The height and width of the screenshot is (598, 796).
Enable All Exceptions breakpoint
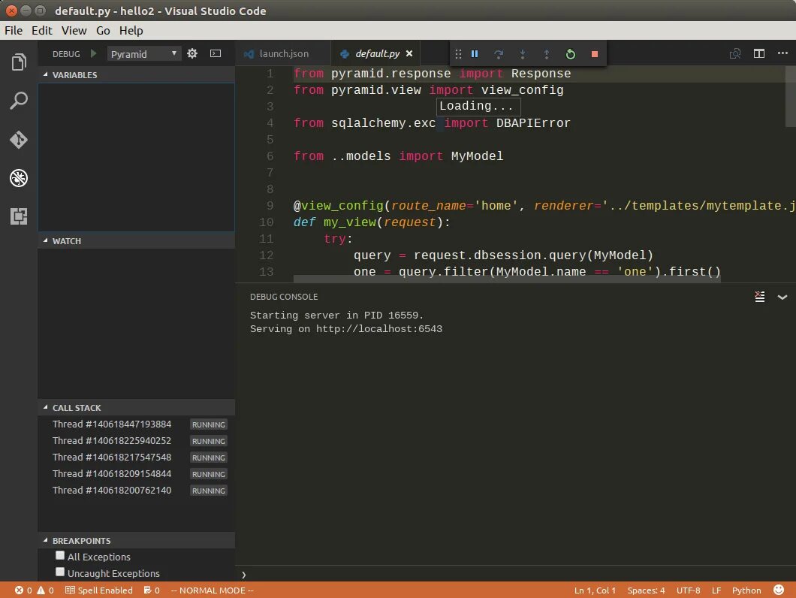coord(60,555)
